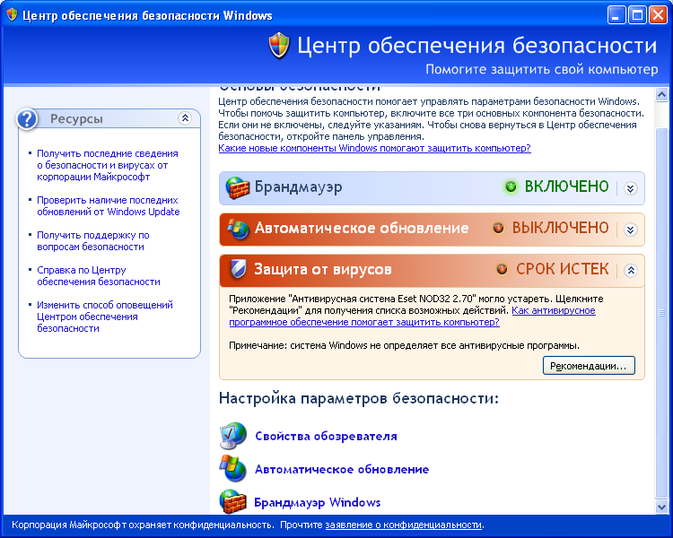Click the Автоматическое обновление icon under settings
The image size is (673, 538).
click(232, 468)
